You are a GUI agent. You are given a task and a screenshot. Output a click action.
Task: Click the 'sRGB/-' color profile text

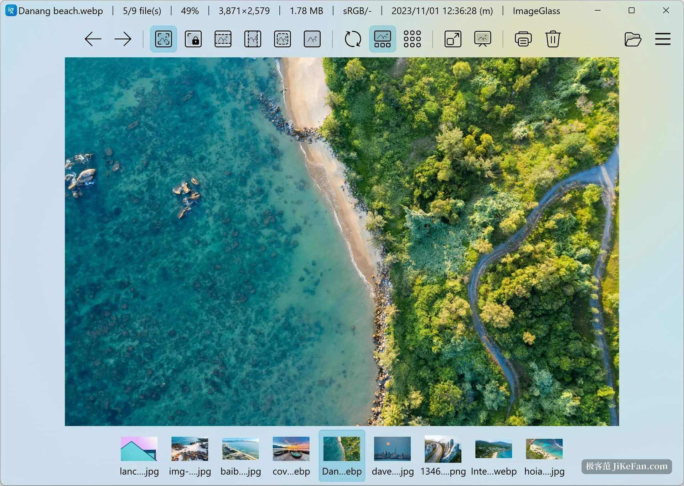tap(357, 11)
